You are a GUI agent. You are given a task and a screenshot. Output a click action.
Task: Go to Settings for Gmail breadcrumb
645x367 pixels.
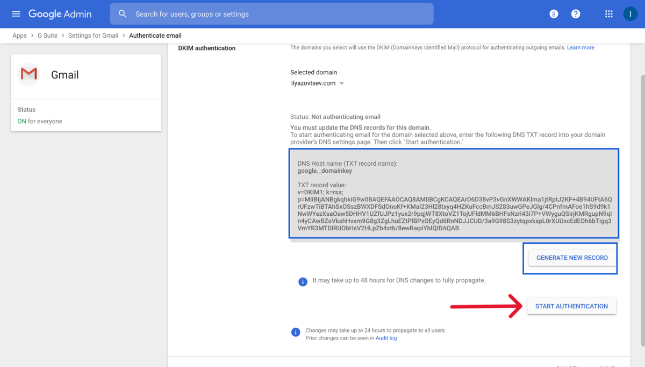(x=93, y=36)
